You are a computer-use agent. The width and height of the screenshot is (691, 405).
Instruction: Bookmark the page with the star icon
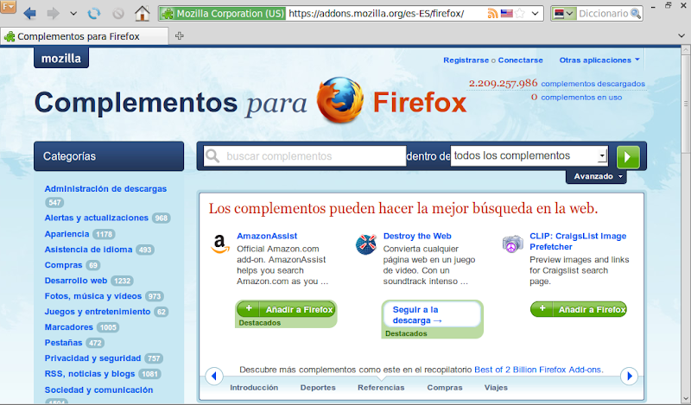click(520, 13)
